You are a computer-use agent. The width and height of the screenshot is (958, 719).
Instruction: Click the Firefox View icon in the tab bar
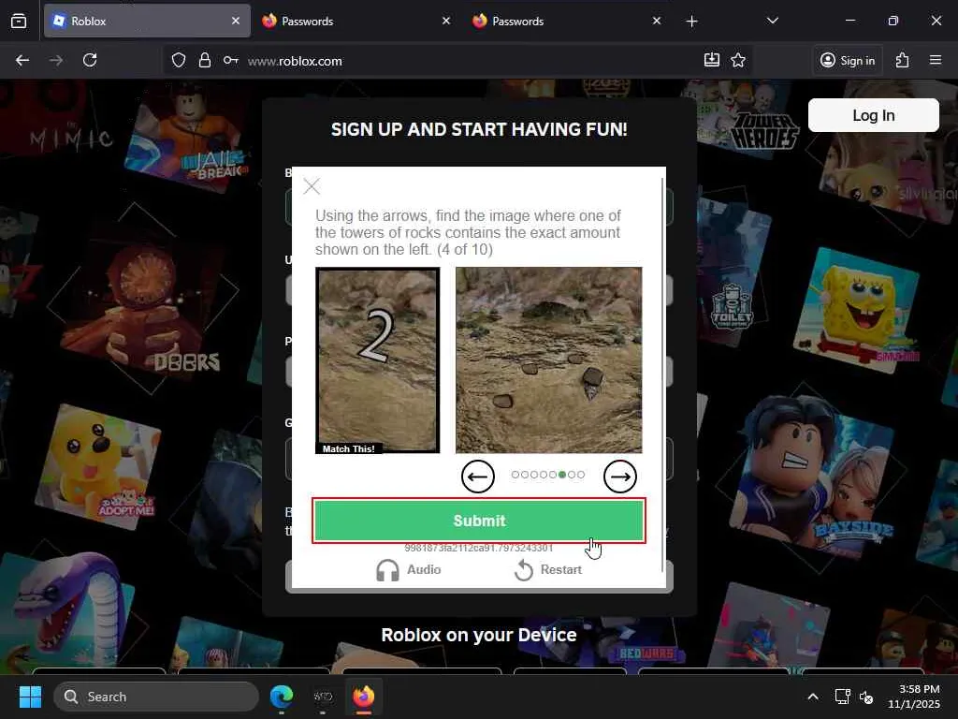[19, 21]
